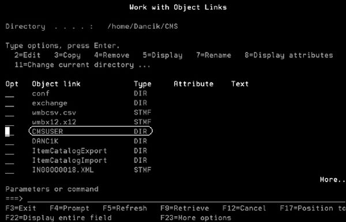Select the wmbcsv.csv file entry
The width and height of the screenshot is (346, 222).
[x=54, y=113]
